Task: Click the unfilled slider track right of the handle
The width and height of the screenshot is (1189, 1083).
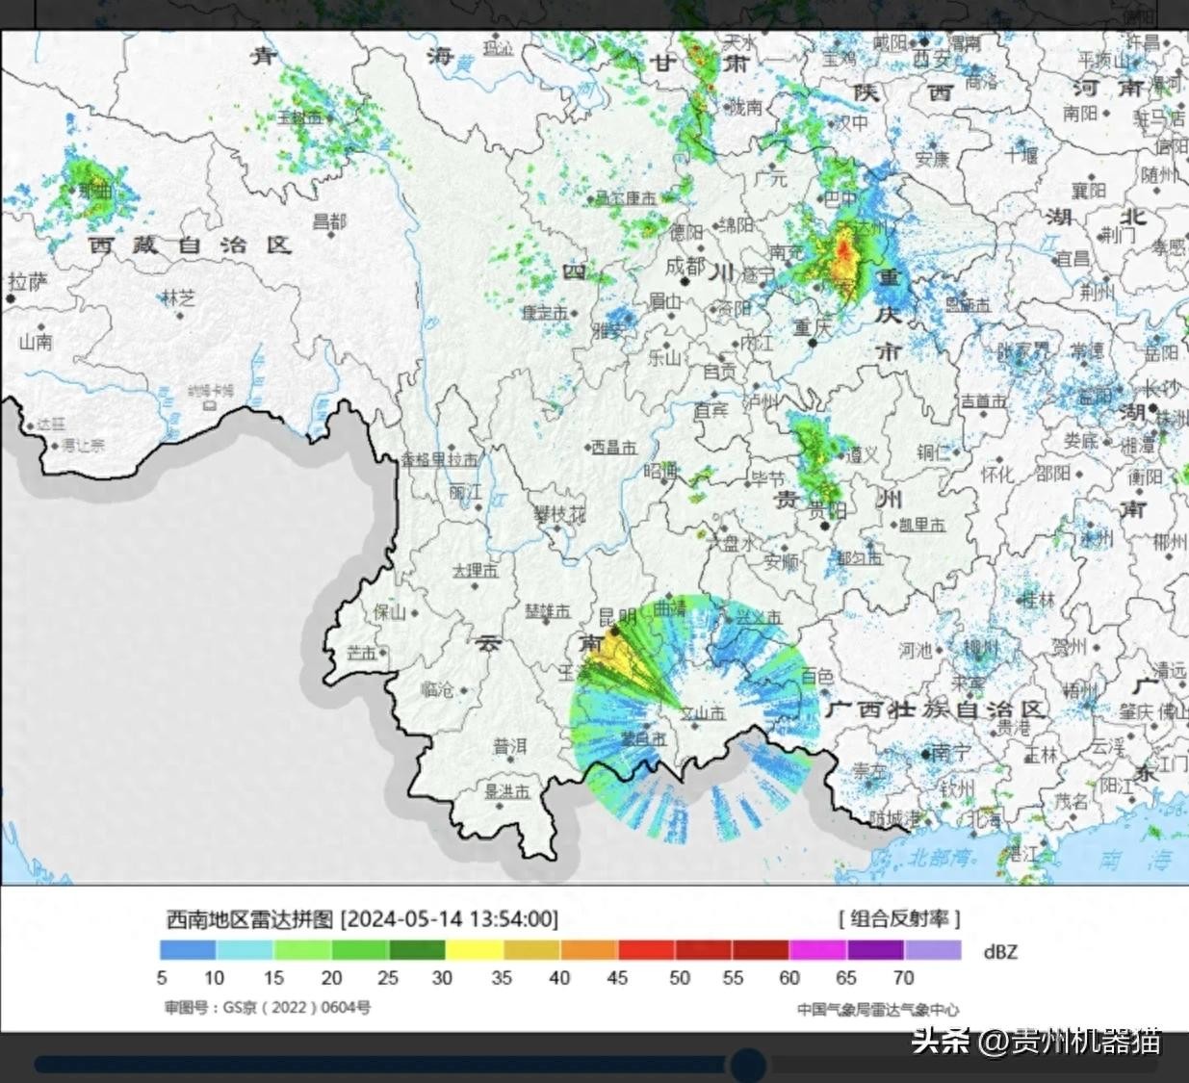Action: click(x=963, y=1065)
